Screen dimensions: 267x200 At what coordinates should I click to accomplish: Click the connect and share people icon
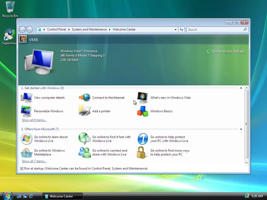point(85,153)
